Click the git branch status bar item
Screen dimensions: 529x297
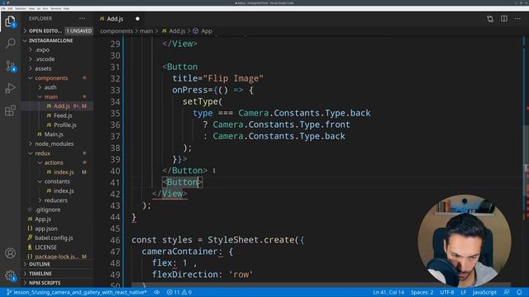(x=77, y=292)
